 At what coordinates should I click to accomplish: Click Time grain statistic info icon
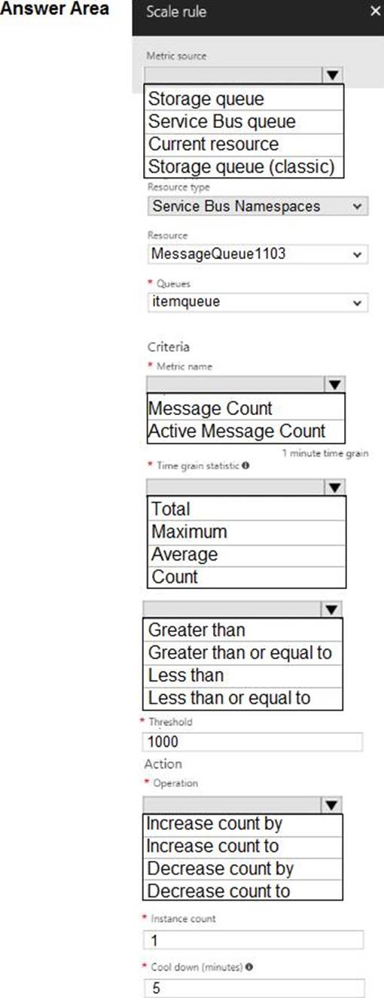click(246, 465)
